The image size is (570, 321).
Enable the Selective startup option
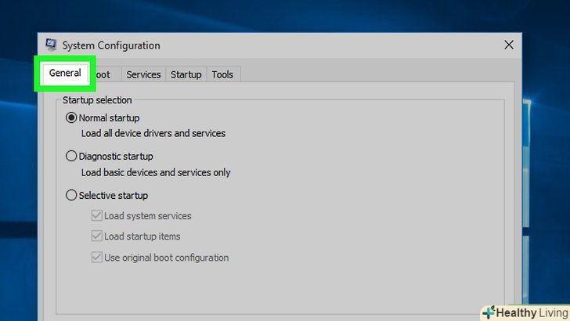[x=72, y=196]
